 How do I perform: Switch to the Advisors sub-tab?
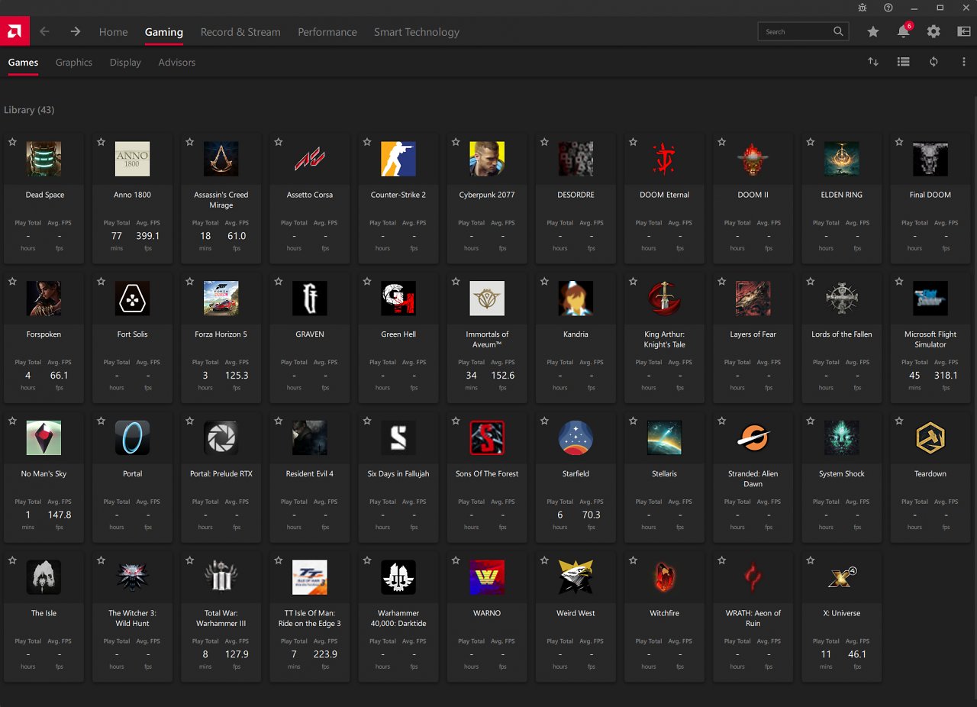coord(177,63)
